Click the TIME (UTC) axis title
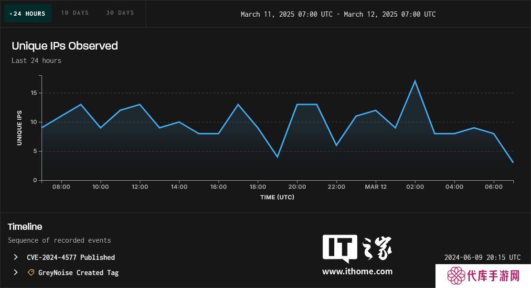This screenshot has height=288, width=531. [x=277, y=197]
